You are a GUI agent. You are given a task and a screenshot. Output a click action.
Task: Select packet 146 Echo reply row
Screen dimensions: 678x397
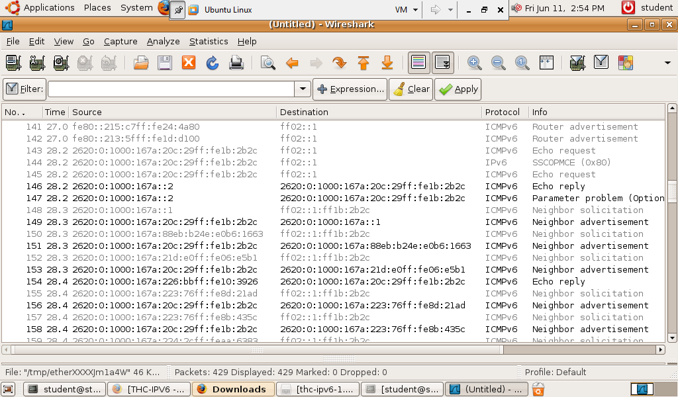point(334,186)
